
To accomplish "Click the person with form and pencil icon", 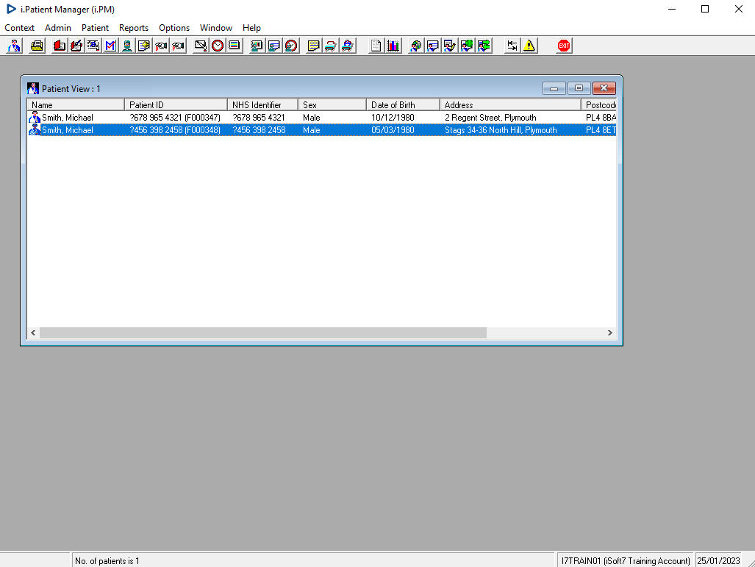I will click(450, 46).
